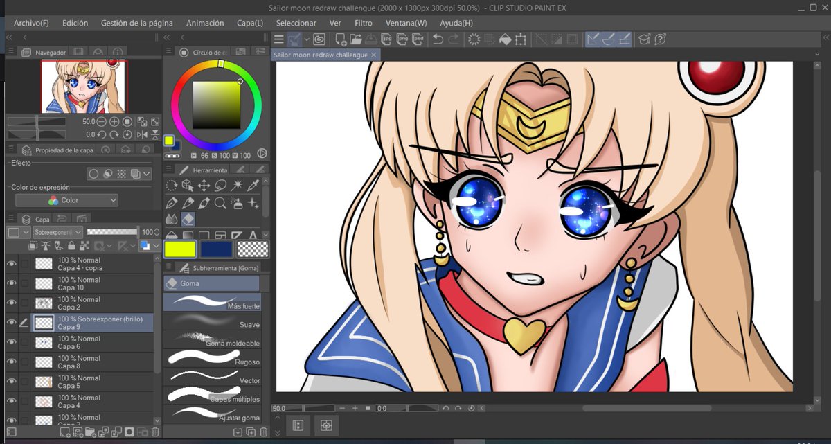Zoom out in Navigator panel
This screenshot has width=831, height=444.
[x=102, y=121]
